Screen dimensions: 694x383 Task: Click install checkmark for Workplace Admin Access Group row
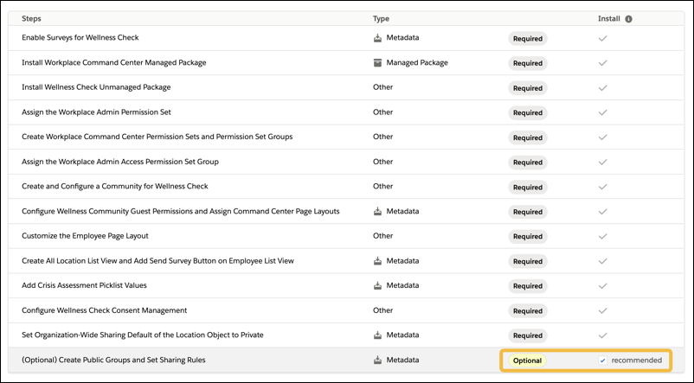click(x=602, y=163)
